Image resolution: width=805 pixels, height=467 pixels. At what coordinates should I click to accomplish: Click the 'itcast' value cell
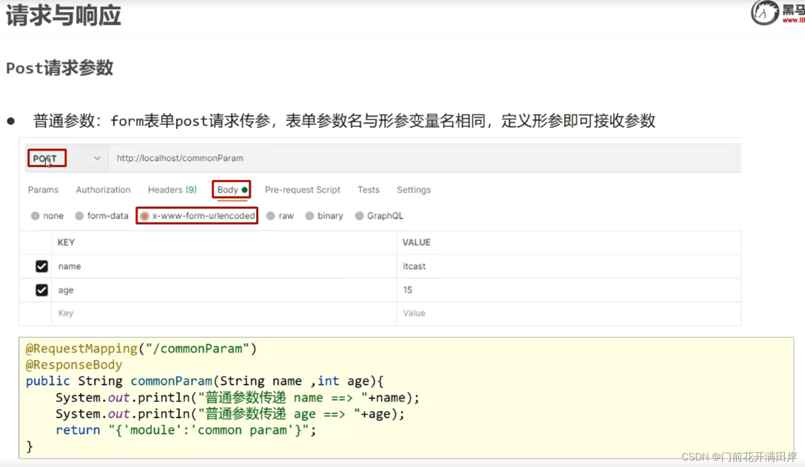click(x=569, y=266)
